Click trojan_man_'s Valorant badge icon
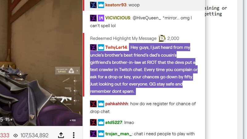 coord(93,134)
